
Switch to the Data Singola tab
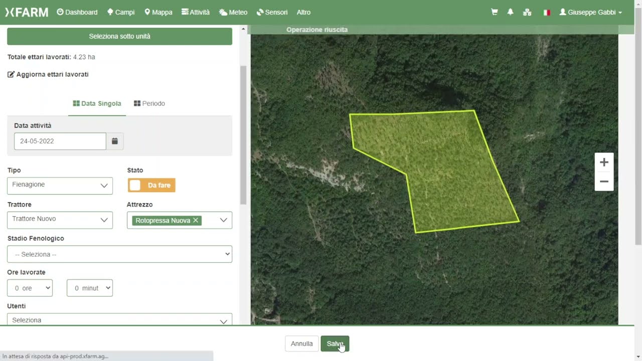(x=97, y=103)
